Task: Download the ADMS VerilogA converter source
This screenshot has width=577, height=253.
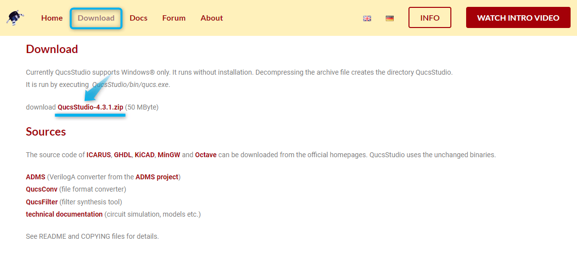Action: coord(35,177)
